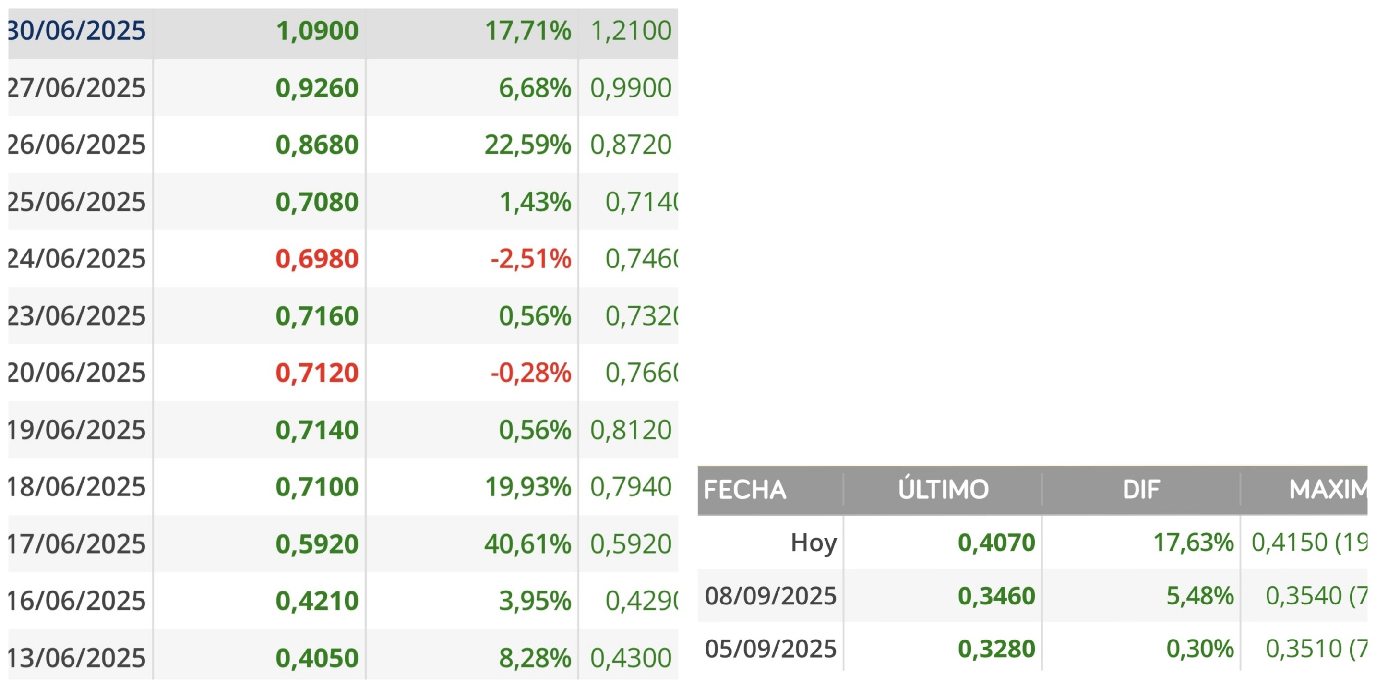Select the 17,63% difference value

pyautogui.click(x=1194, y=543)
